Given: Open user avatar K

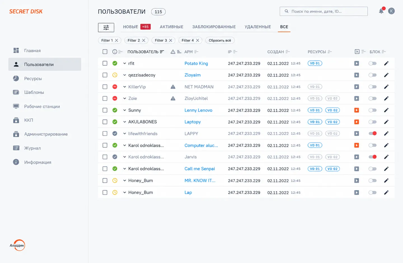Looking at the screenshot, I should pos(392,11).
